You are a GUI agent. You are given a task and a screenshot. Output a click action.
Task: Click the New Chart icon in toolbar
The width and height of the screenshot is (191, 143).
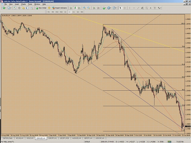(4, 8)
